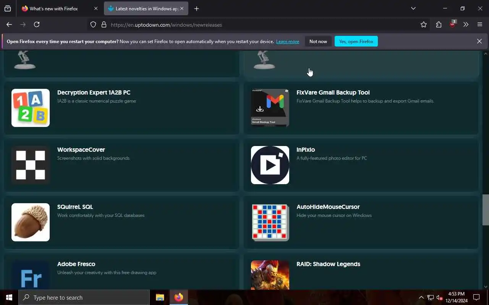Dismiss the Firefox startup notification bar

479,41
